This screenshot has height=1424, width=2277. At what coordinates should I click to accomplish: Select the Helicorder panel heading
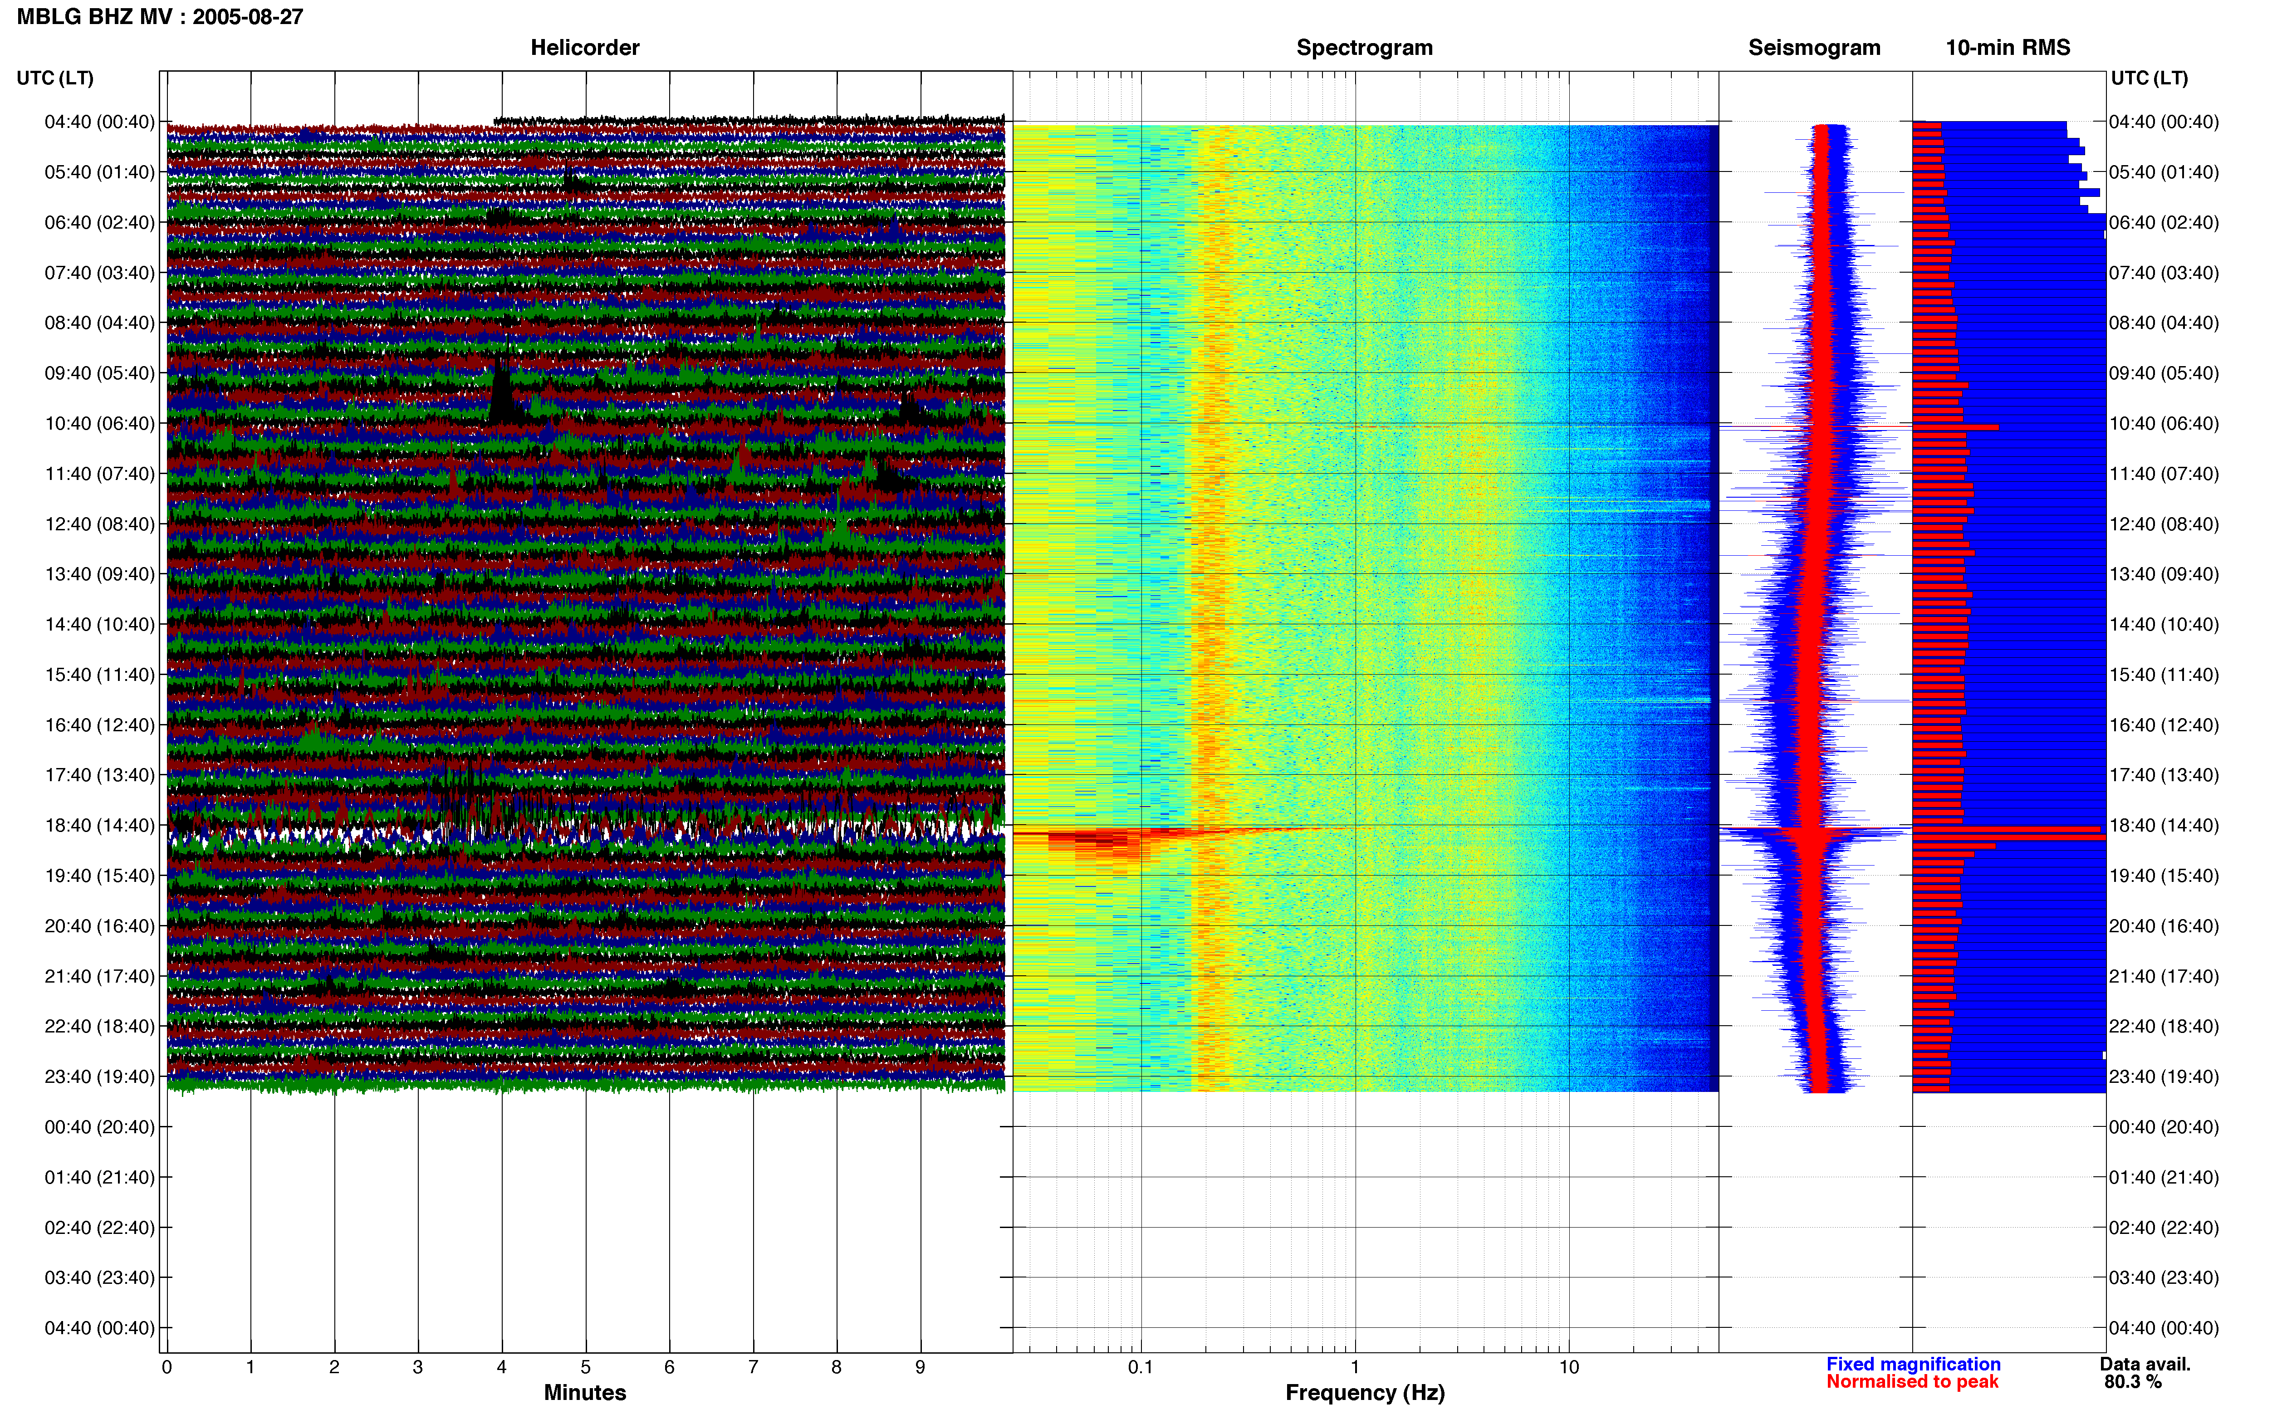pos(585,47)
